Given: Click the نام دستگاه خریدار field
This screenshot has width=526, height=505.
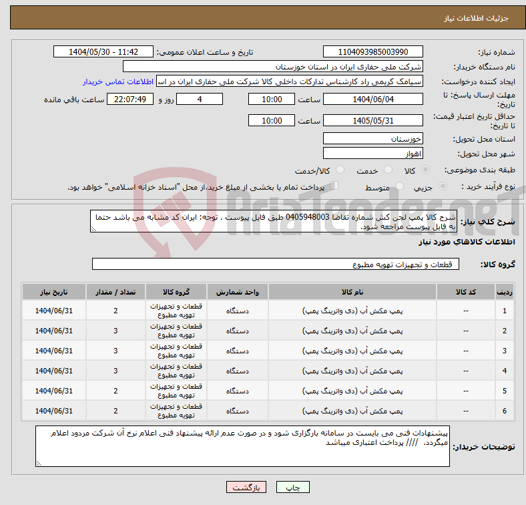Looking at the screenshot, I should [x=274, y=67].
